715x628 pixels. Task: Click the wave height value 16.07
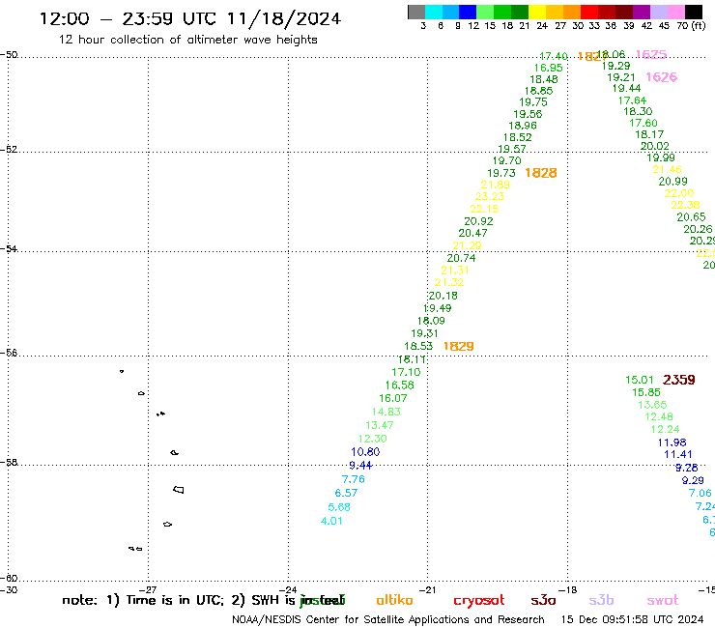point(393,398)
